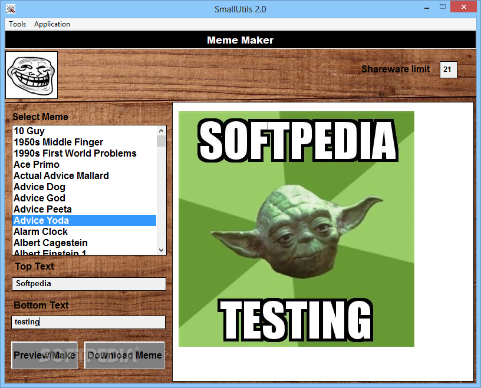Close the SmallUtils window
This screenshot has width=481, height=388.
[x=463, y=6]
